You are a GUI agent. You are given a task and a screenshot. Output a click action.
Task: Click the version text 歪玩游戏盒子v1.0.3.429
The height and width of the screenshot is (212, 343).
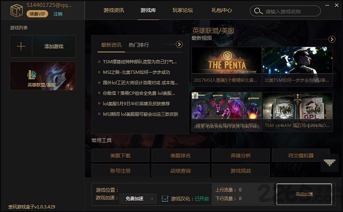click(x=31, y=207)
